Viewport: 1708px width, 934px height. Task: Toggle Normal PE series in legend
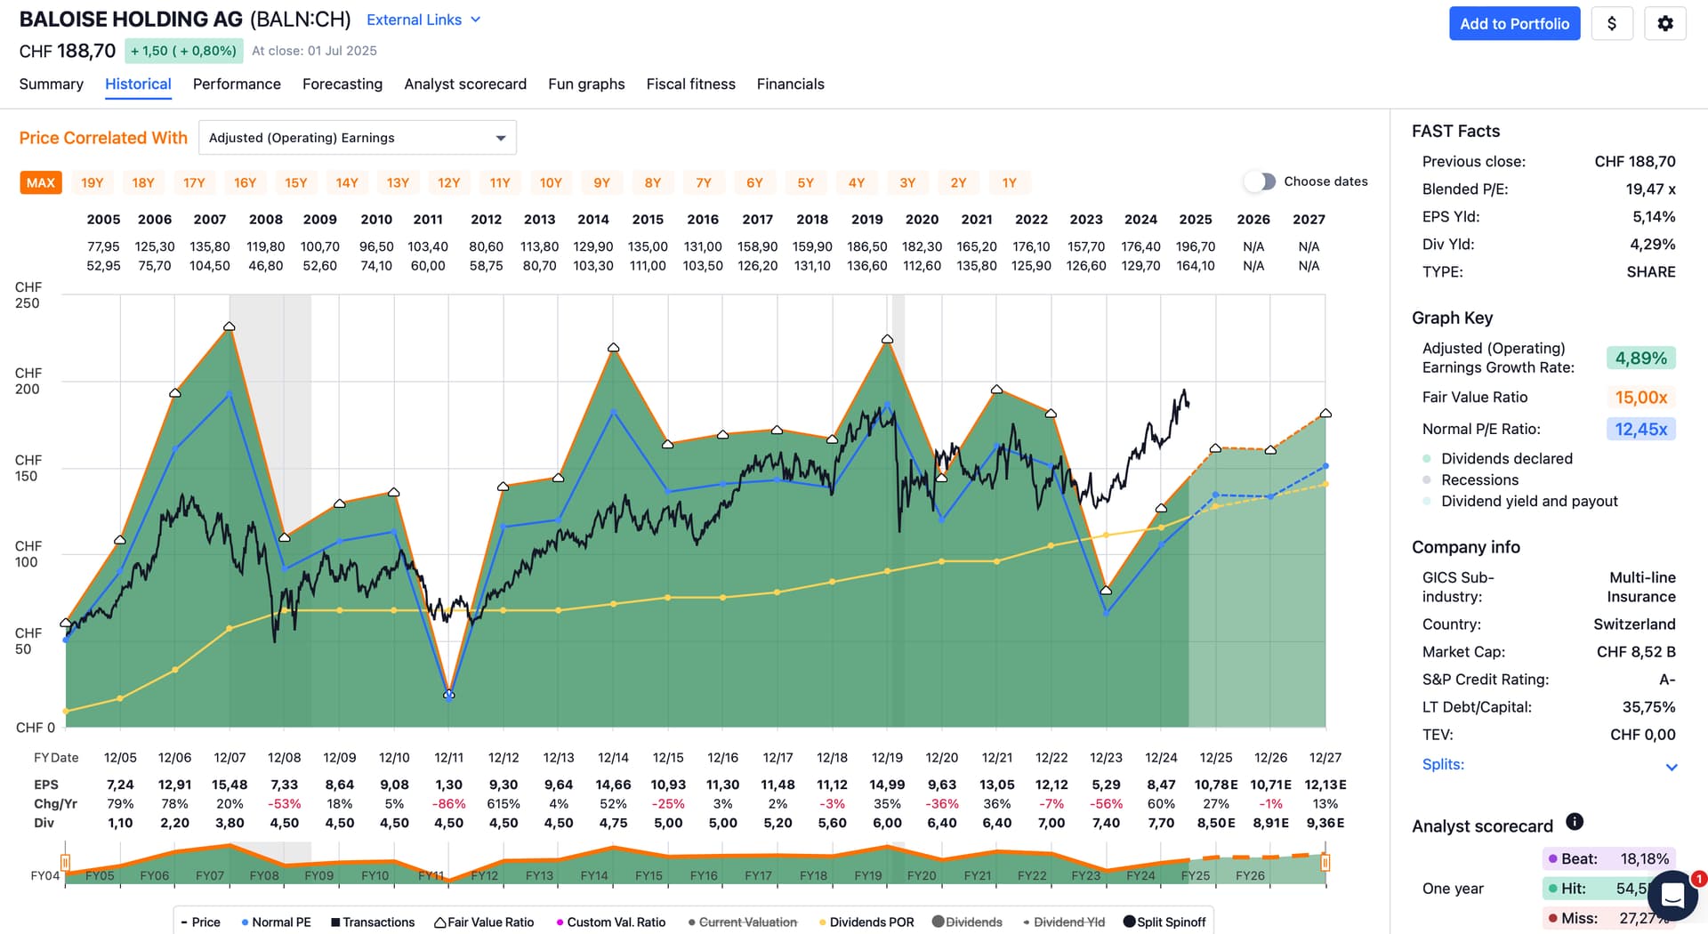(276, 922)
